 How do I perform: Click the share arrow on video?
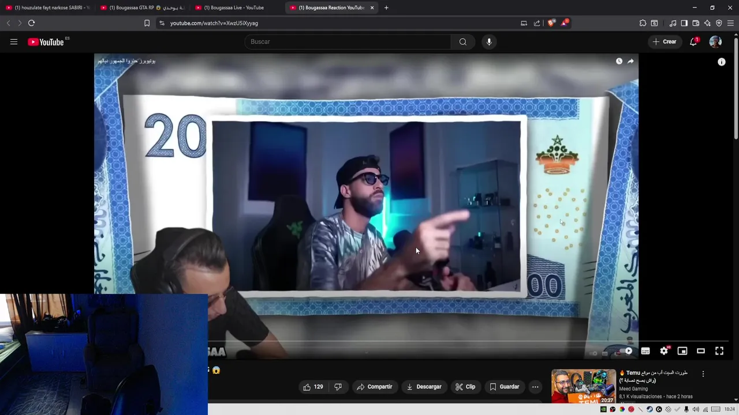point(630,61)
